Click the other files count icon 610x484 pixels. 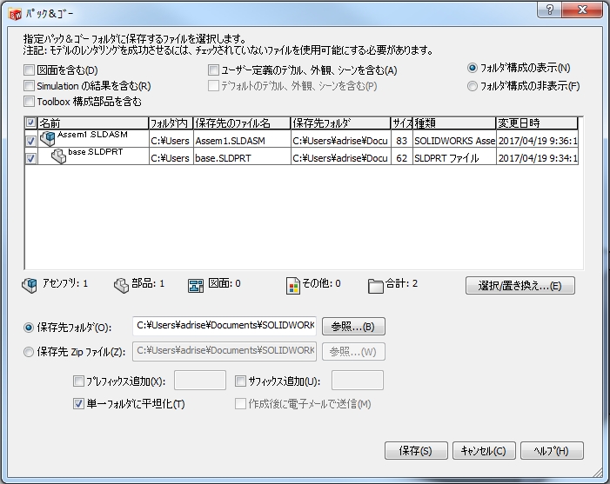click(293, 284)
